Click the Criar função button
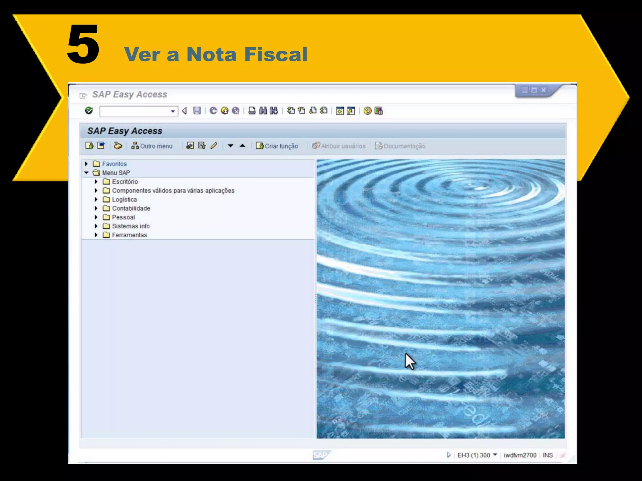 point(277,146)
